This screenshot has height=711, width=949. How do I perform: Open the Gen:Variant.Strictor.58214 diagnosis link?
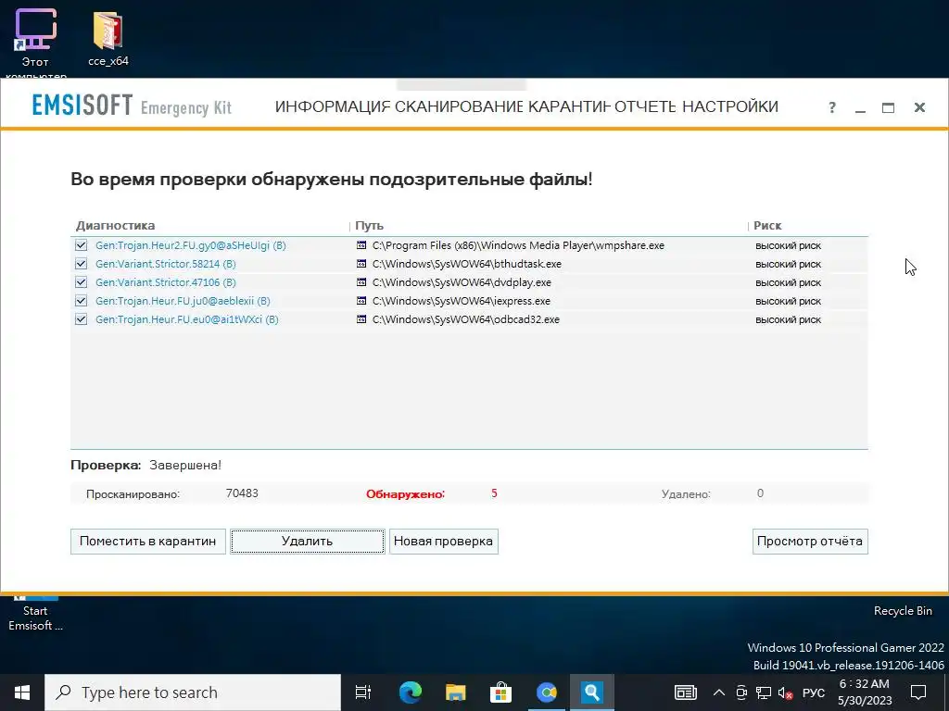click(166, 264)
